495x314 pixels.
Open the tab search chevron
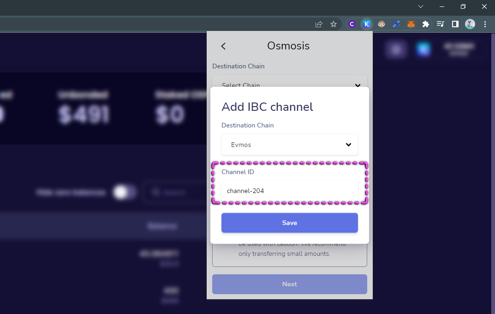tap(421, 6)
